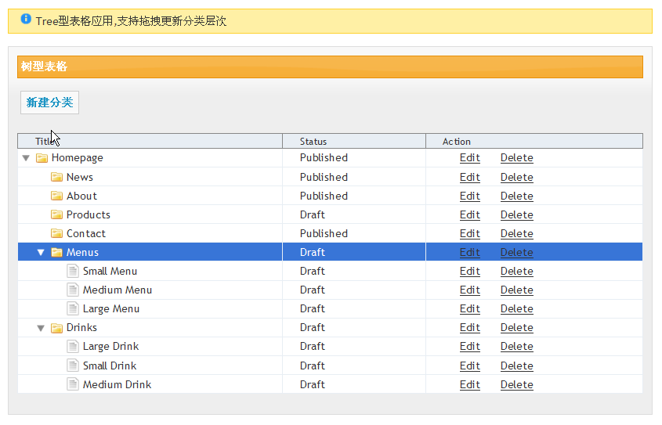
Task: Click the Large Menu document icon
Action: point(73,308)
